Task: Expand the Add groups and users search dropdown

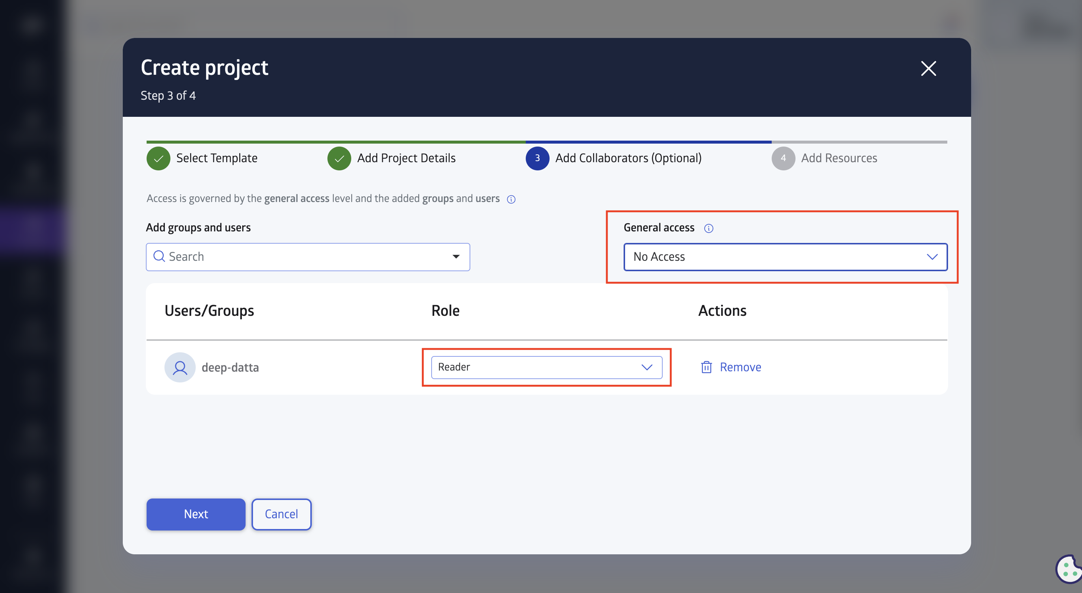Action: point(455,256)
